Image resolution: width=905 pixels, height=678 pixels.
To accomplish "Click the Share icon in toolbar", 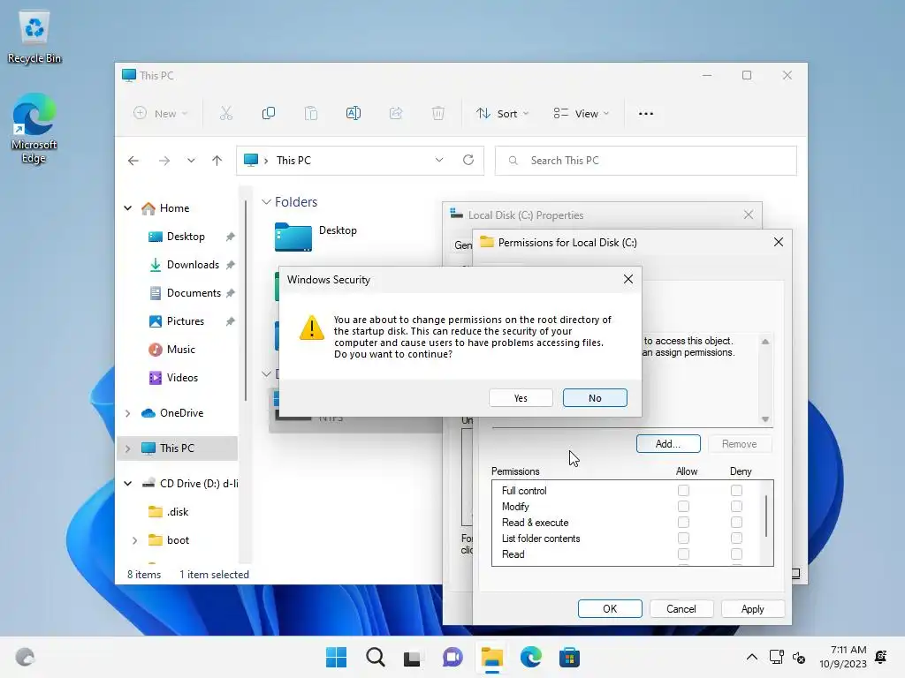I will (396, 114).
